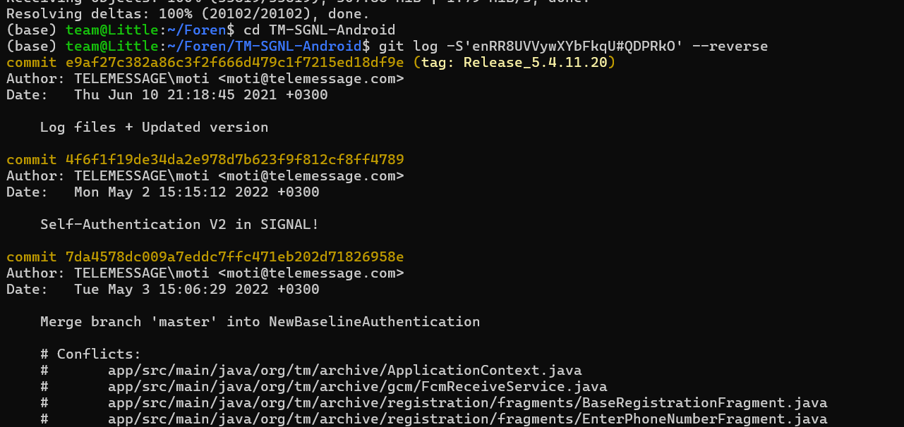
Task: Click the BaseRegistrationFragment.java file path
Action: [x=467, y=402]
